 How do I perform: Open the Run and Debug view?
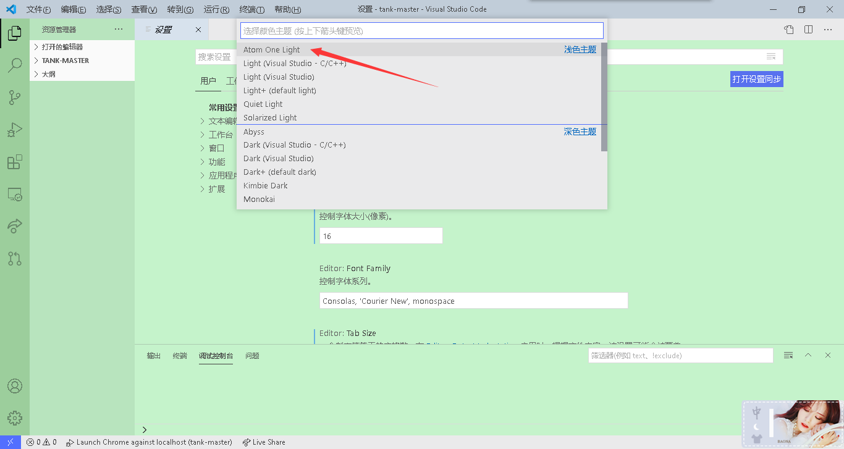click(x=15, y=130)
